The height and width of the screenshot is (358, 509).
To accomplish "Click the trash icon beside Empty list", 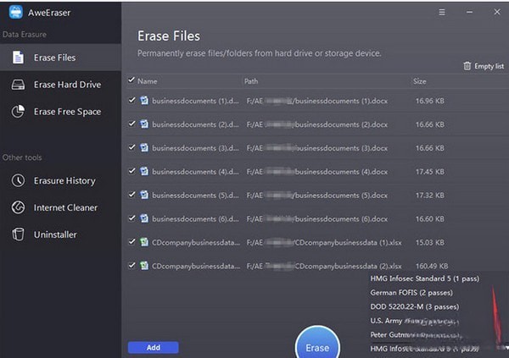I will 467,66.
